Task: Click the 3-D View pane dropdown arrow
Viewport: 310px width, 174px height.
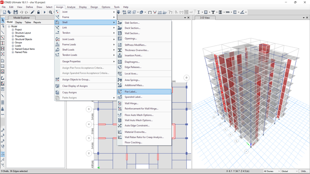Action: pyautogui.click(x=304, y=17)
